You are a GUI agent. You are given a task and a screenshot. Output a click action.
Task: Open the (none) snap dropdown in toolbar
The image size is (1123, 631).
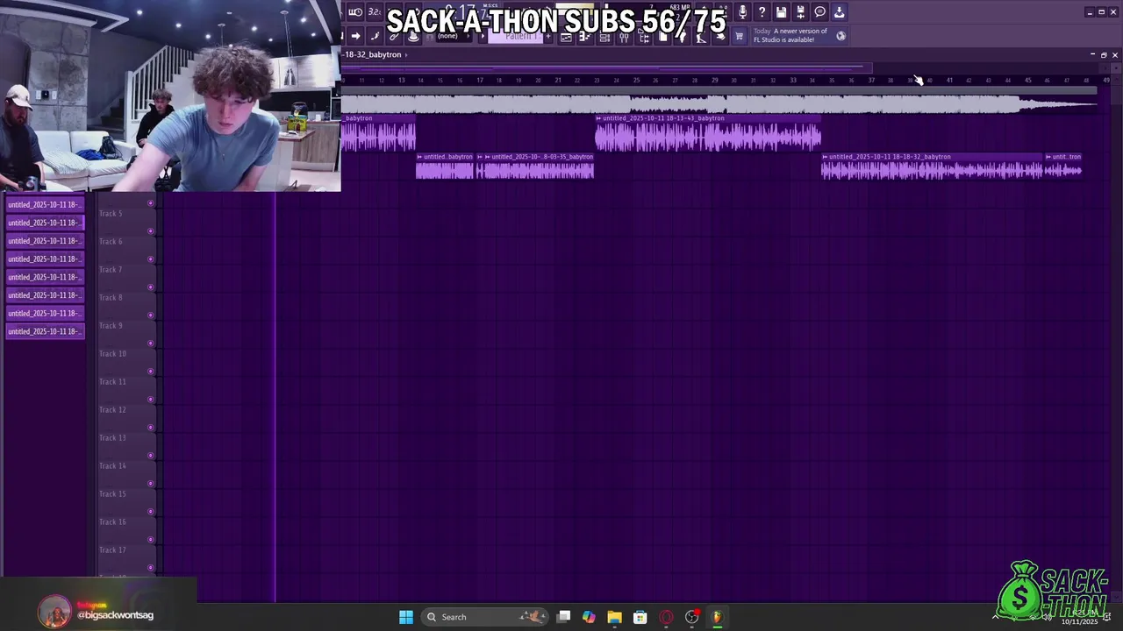tap(454, 36)
